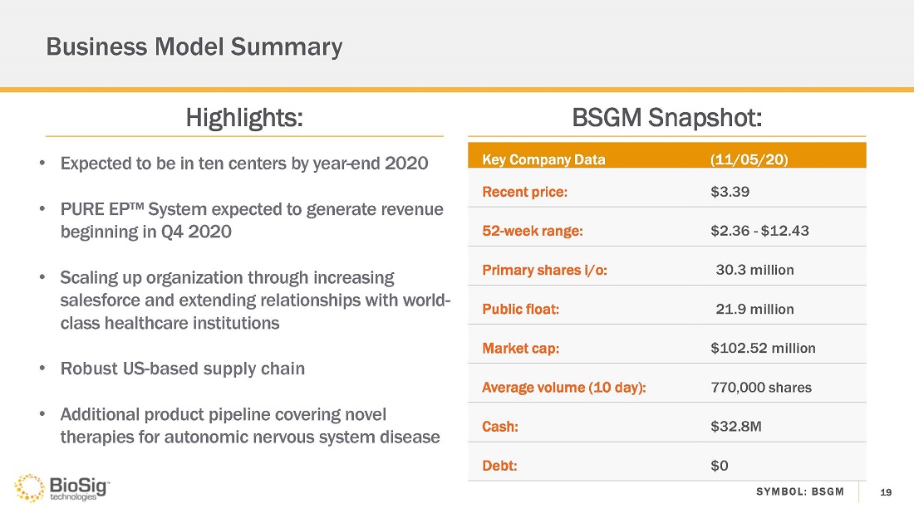Select the 52-week range label
Screen dimensions: 914x513
pyautogui.click(x=533, y=231)
